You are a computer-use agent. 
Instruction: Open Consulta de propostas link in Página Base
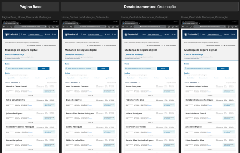point(34,45)
